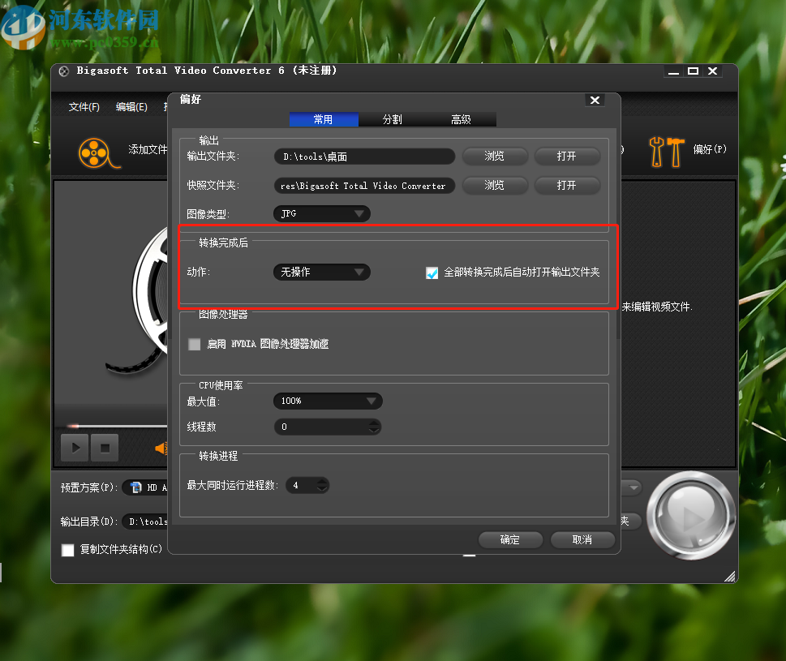Open the 文件(F) menu
Viewport: 786px width, 661px height.
pyautogui.click(x=83, y=106)
